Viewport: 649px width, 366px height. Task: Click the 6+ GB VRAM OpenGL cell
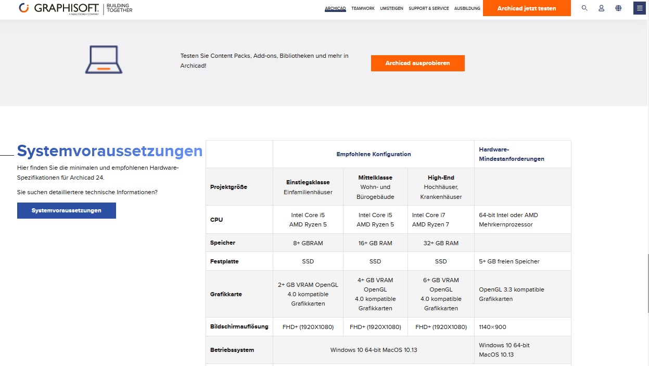[x=441, y=294]
